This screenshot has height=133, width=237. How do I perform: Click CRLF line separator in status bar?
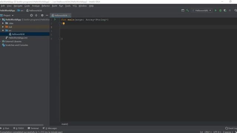(208, 132)
